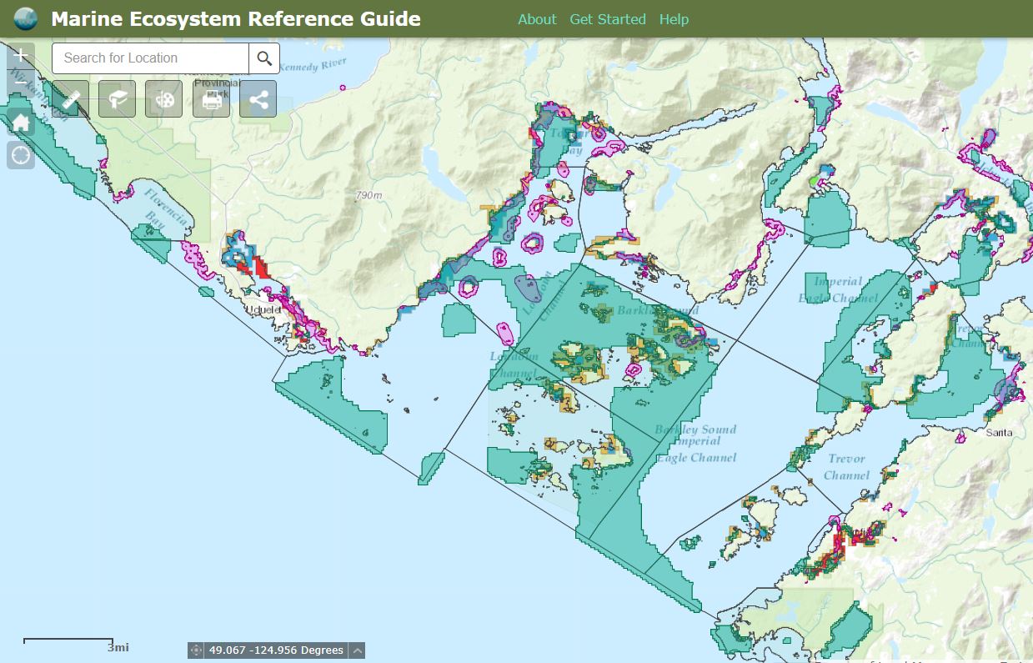Zoom in on the map
Viewport: 1033px width, 663px height.
[21, 56]
